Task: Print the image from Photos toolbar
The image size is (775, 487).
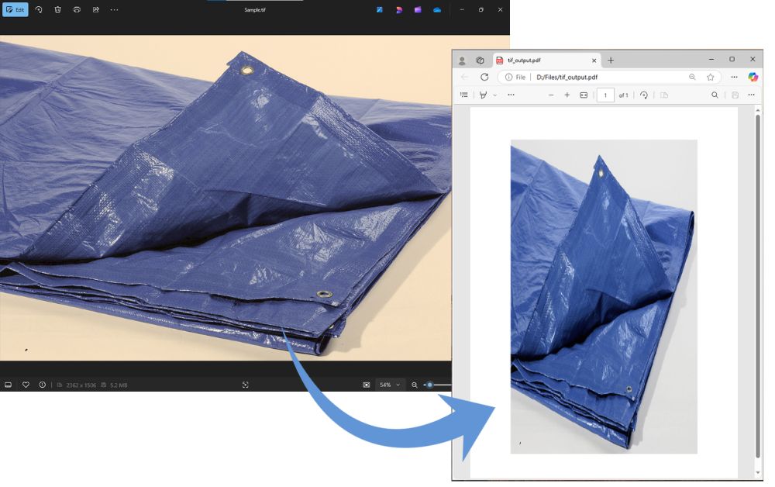Action: (x=77, y=9)
